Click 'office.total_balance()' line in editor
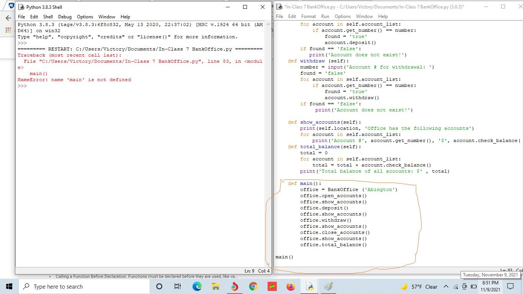This screenshot has height=294, width=523. (333, 245)
